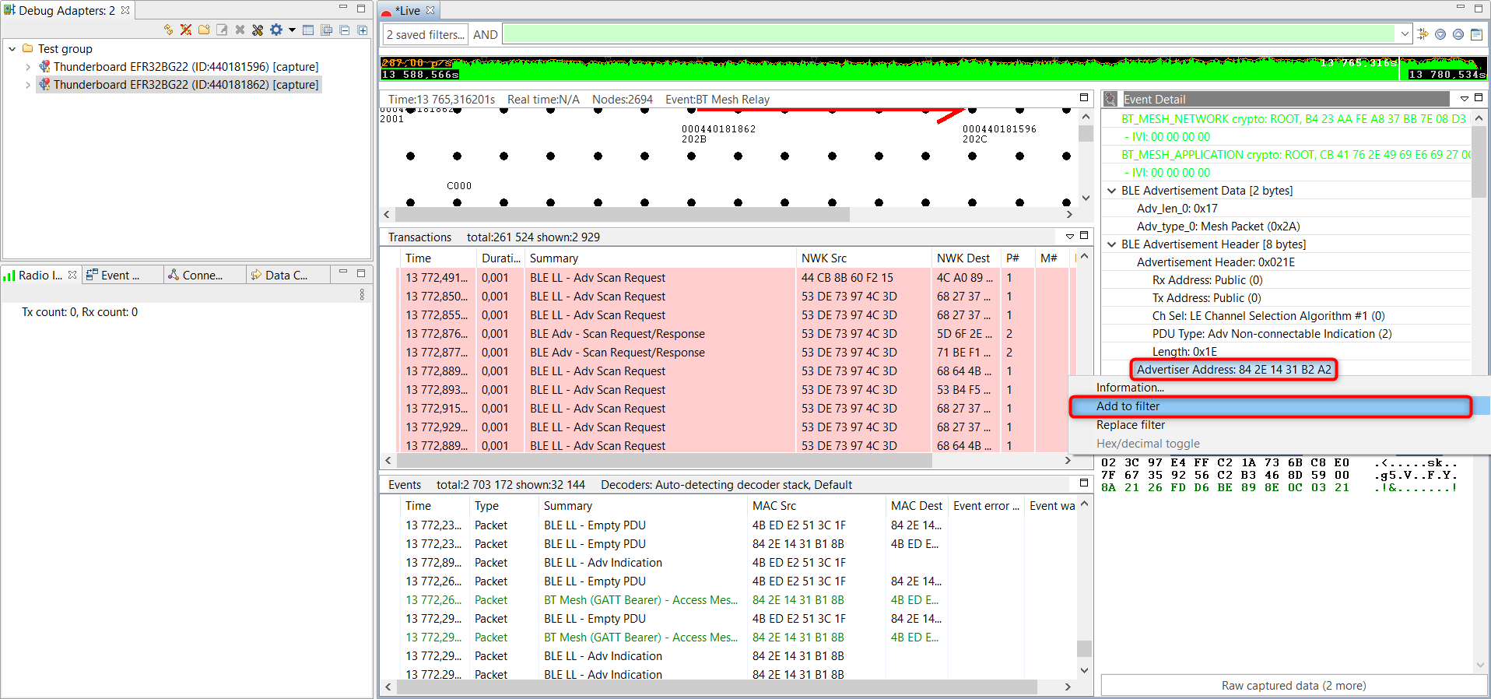Click the pin icon in Event Detail header
1491x699 pixels.
(x=1110, y=99)
